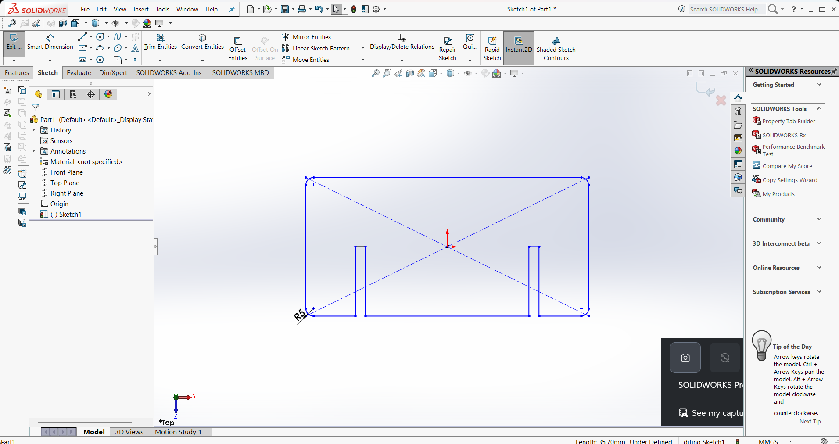Pin the menu bar with pushpin
The height and width of the screenshot is (444, 839).
pos(232,9)
